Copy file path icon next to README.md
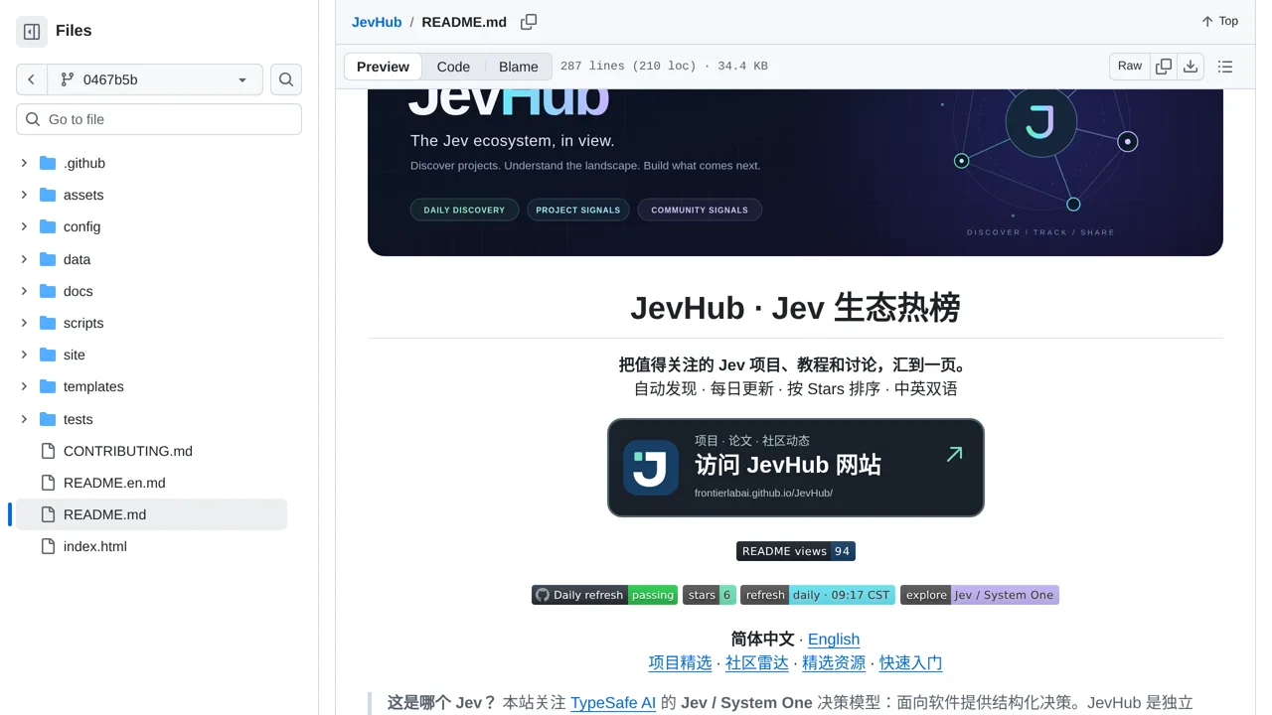 point(529,22)
